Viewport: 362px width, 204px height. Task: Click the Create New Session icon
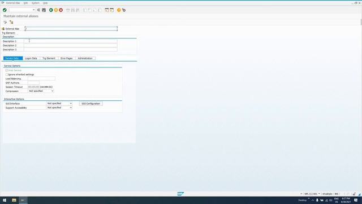point(107,10)
